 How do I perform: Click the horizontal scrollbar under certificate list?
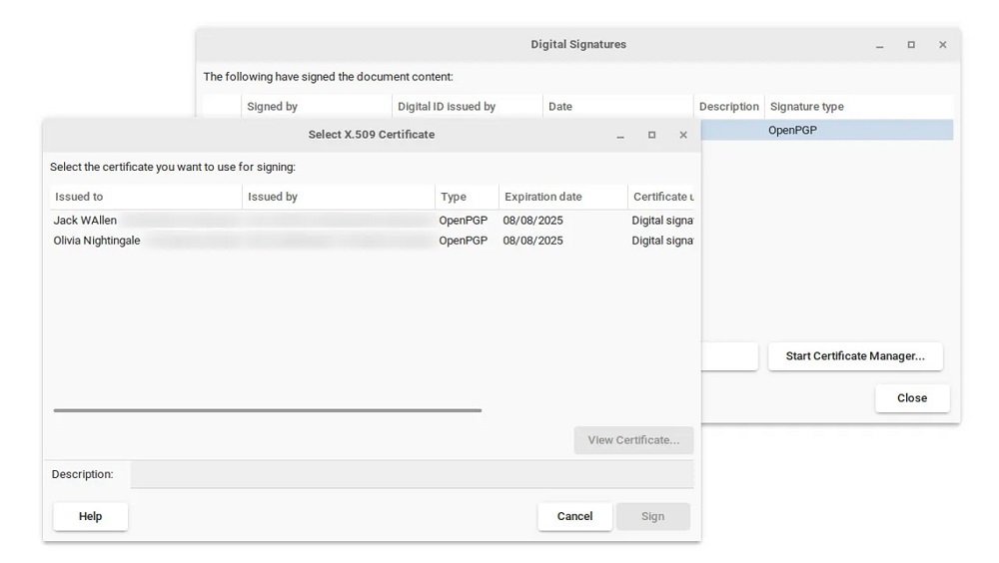tap(267, 410)
